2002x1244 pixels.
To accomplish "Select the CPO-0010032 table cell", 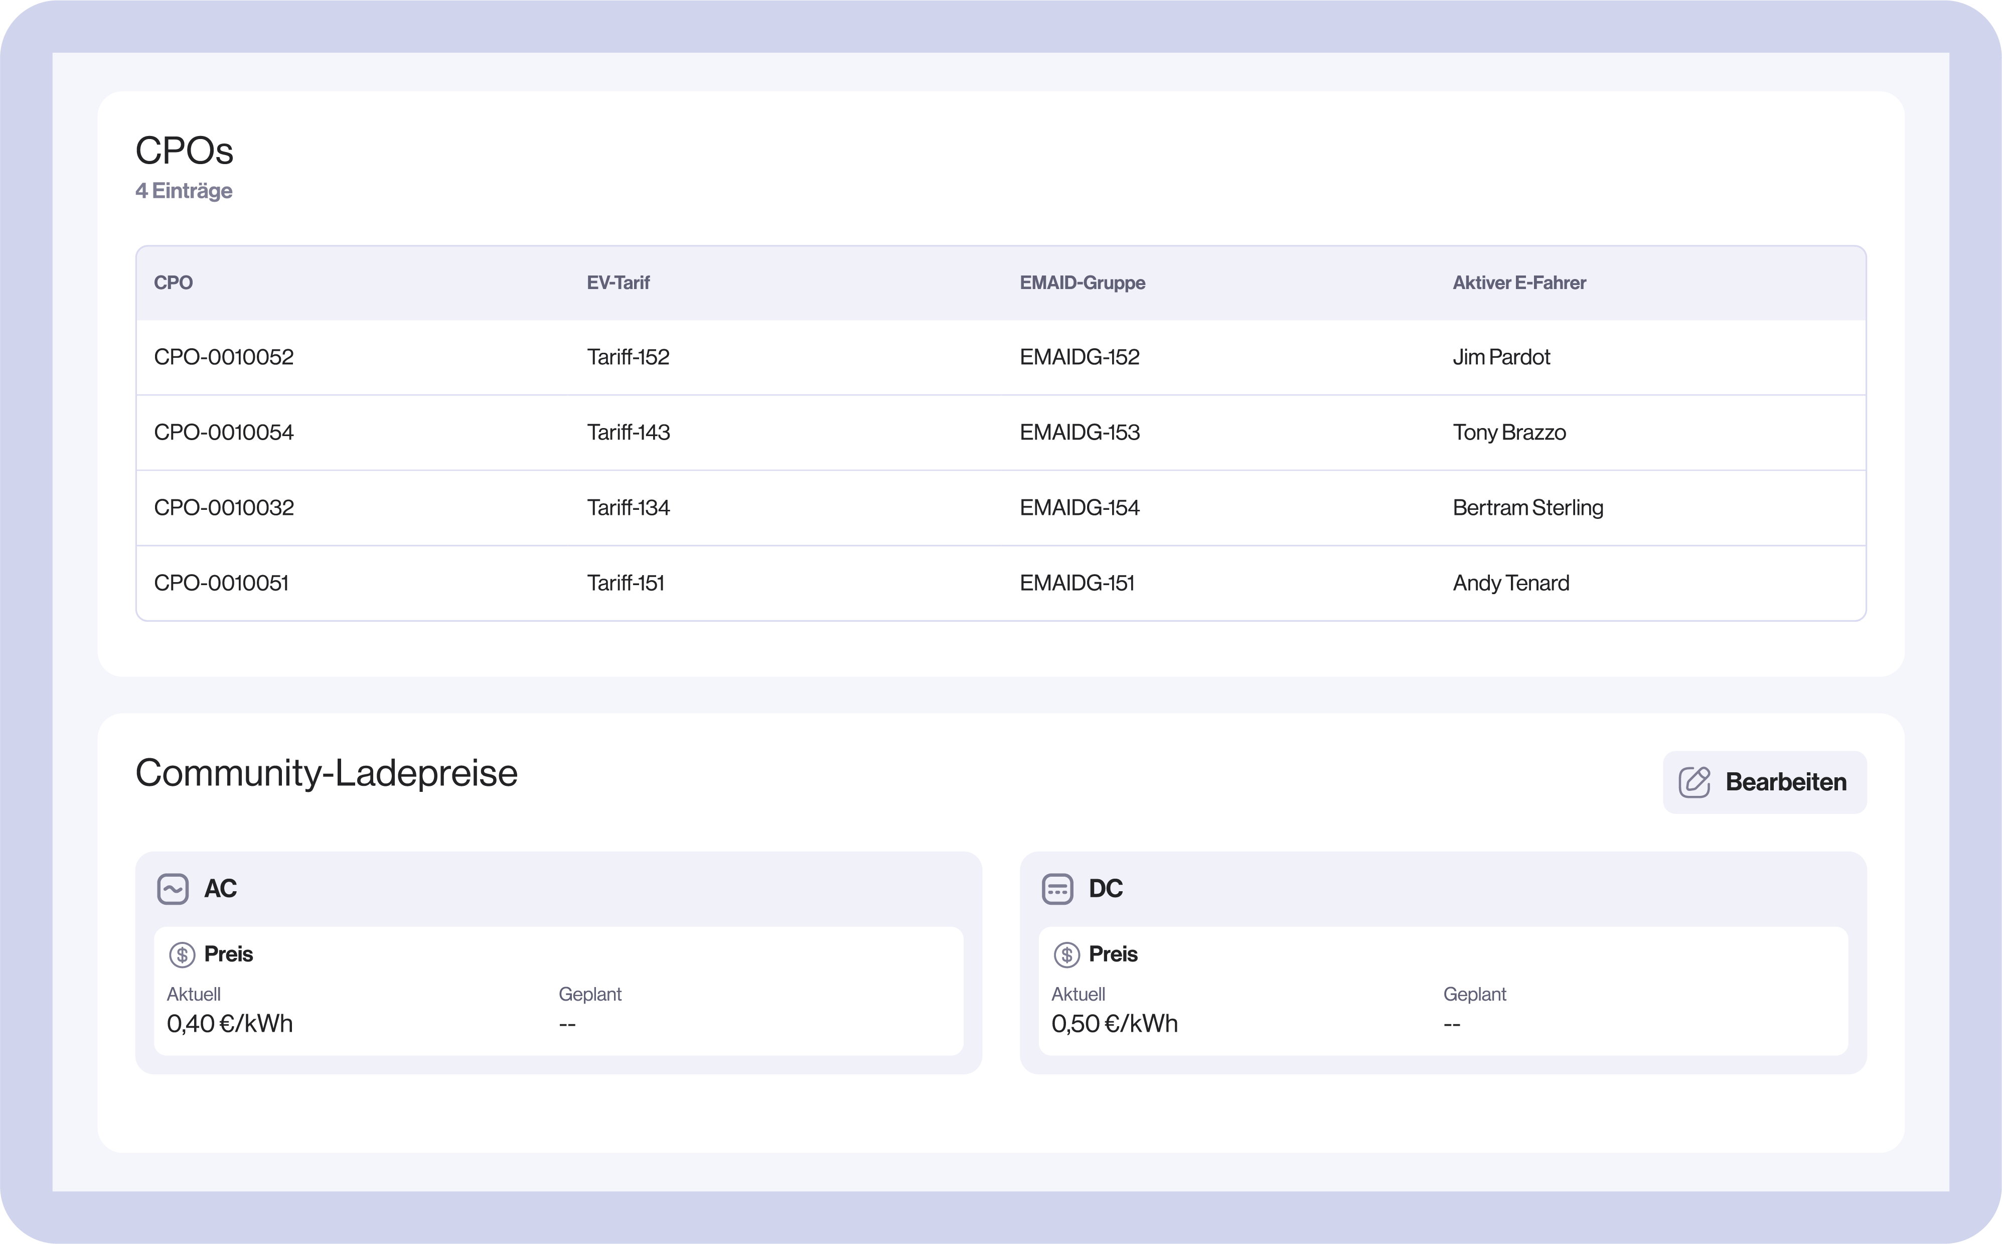I will click(x=224, y=508).
